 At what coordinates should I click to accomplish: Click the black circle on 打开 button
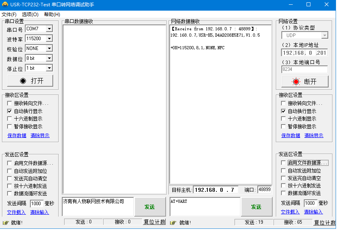23,81
